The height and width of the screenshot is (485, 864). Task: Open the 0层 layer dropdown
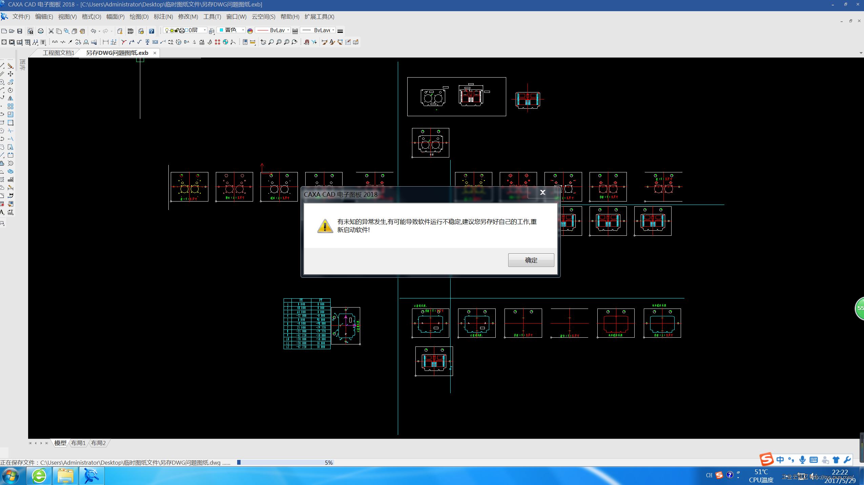[x=205, y=30]
